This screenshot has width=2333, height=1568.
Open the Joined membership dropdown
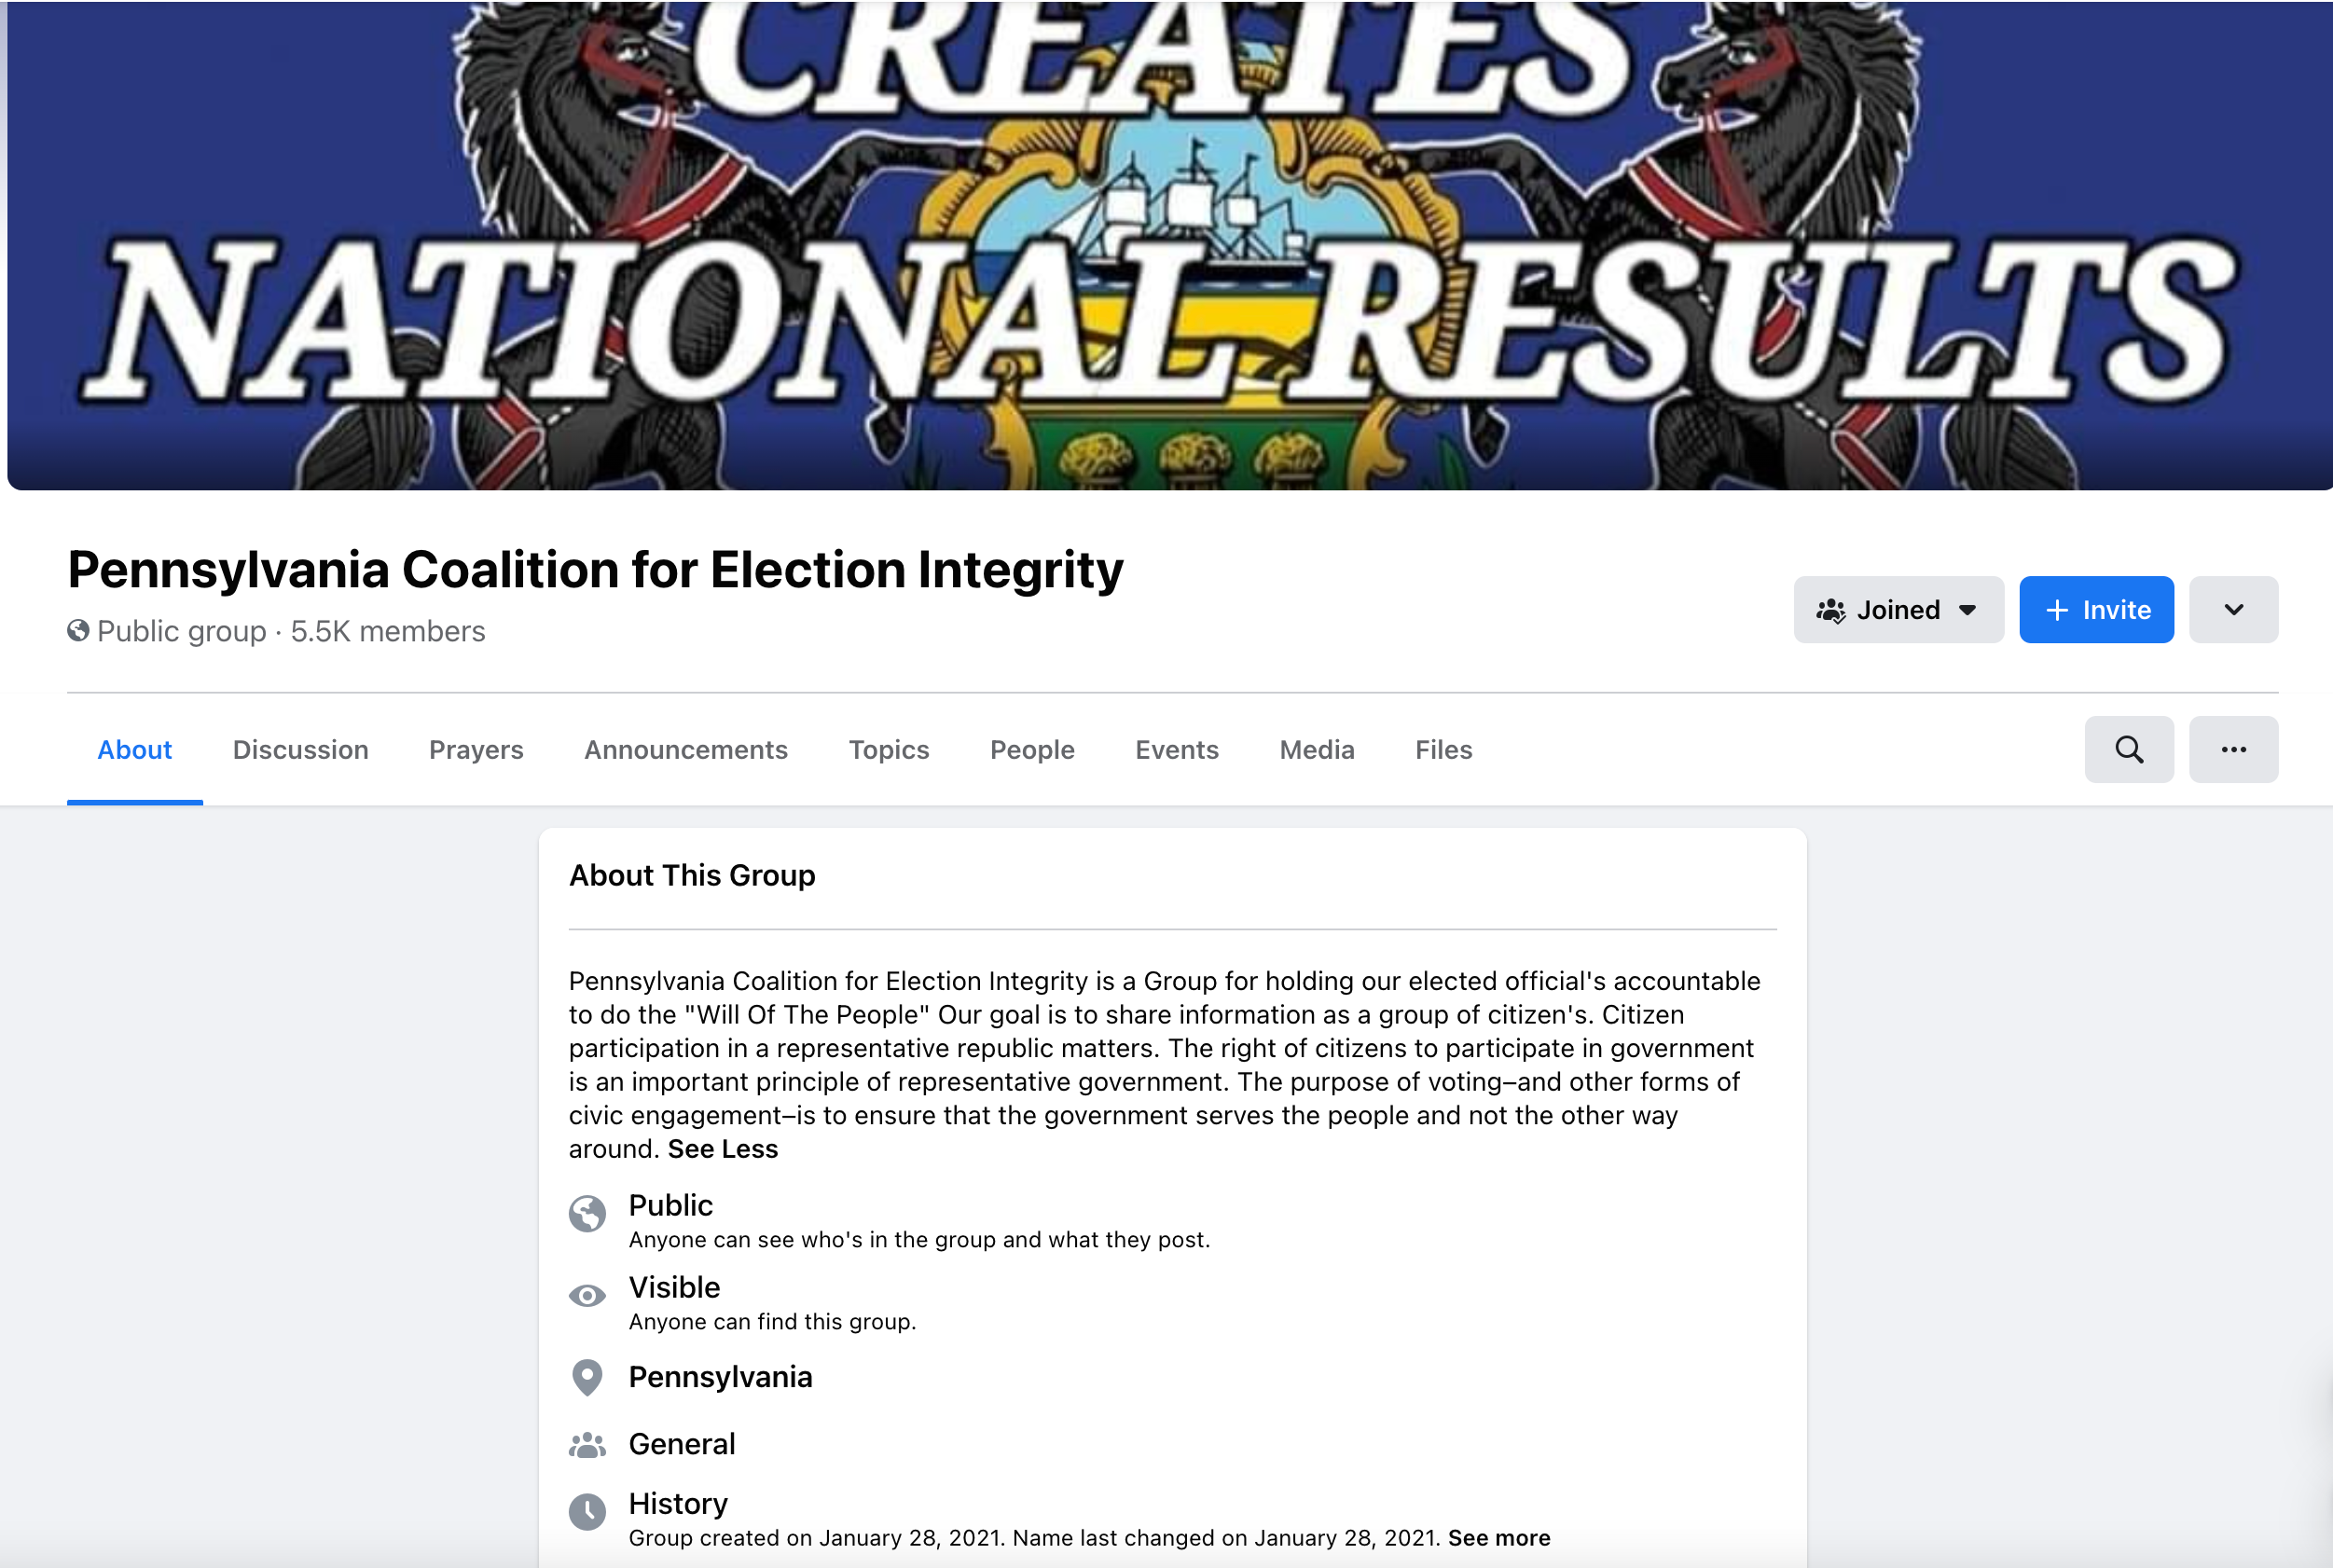click(1897, 610)
